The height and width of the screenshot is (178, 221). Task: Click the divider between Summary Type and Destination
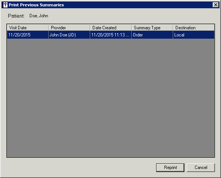173,28
